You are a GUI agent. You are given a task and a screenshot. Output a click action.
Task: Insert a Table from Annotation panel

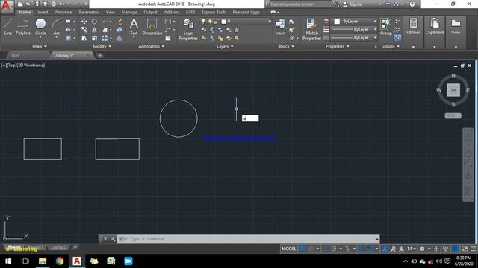tap(167, 38)
